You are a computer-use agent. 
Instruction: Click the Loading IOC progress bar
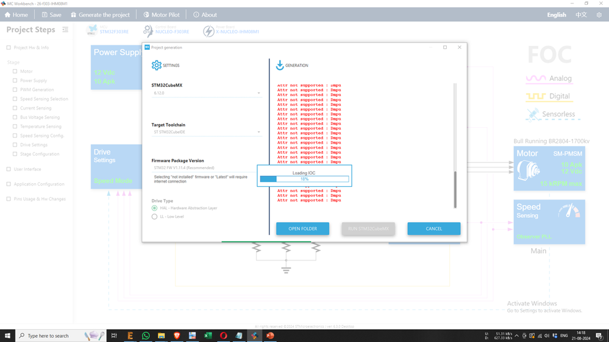click(x=305, y=179)
